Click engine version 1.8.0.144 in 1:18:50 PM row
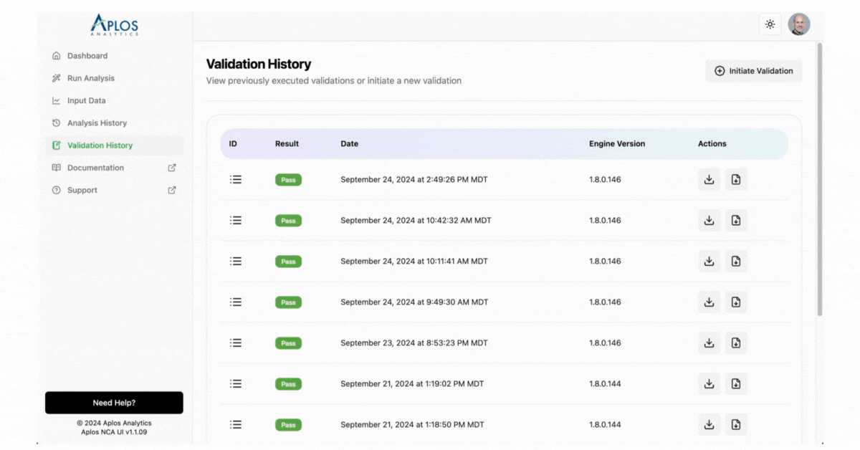Viewport: 860px width, 450px height. [x=605, y=424]
